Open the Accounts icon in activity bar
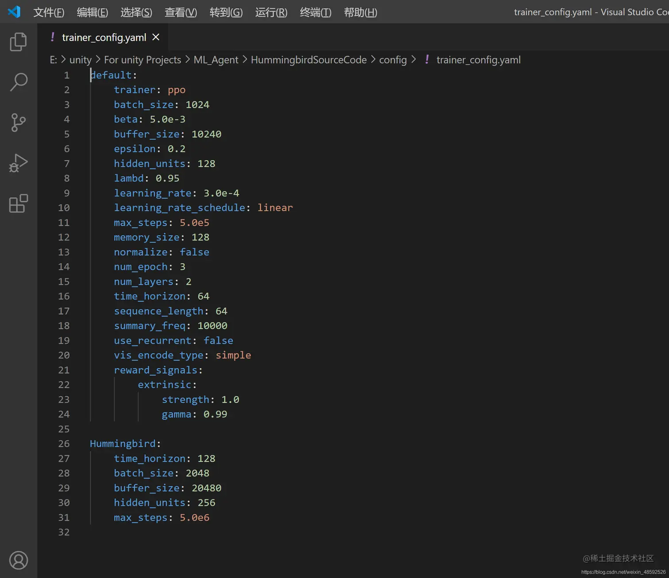 [19, 560]
